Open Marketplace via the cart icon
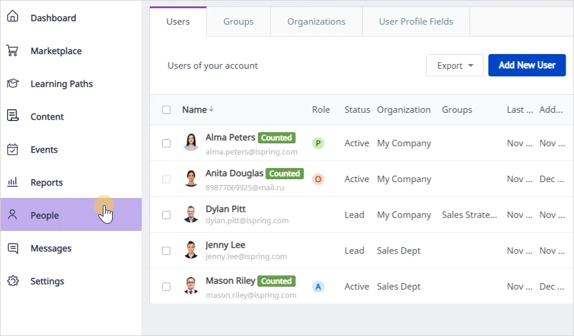 point(12,51)
